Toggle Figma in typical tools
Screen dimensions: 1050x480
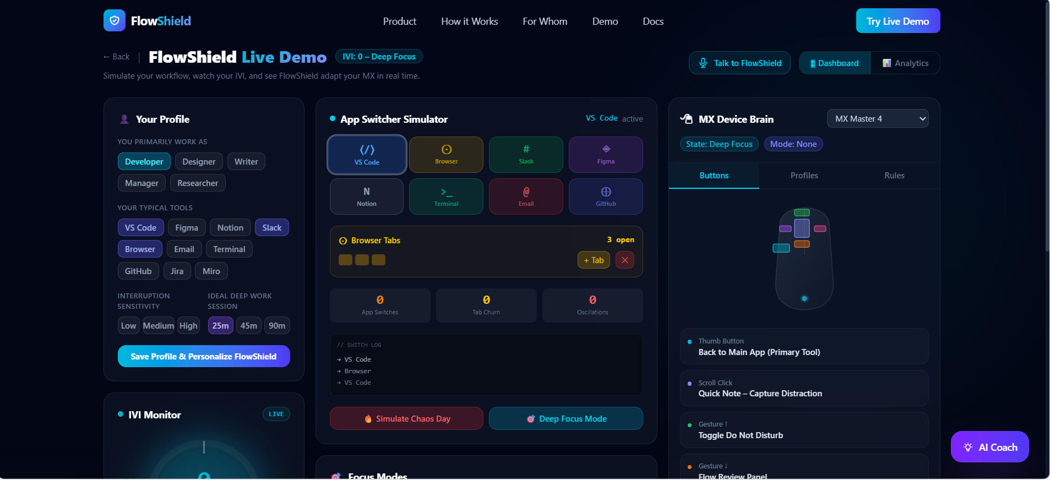(187, 227)
